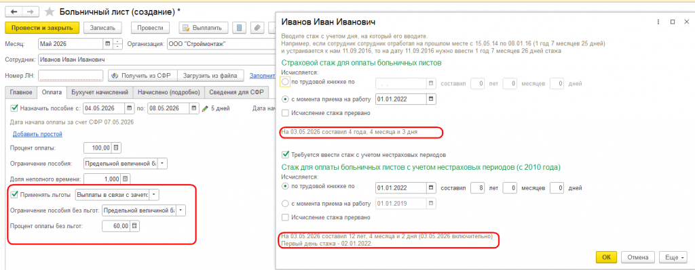The height and width of the screenshot is (270, 695).
Task: Select 'по трудовой книжке по' under Страховой стаж
Action: pos(286,82)
